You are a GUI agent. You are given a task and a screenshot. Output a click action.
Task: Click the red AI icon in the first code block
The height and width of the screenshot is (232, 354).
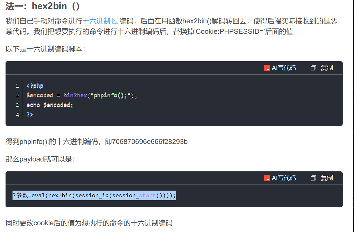pos(267,68)
